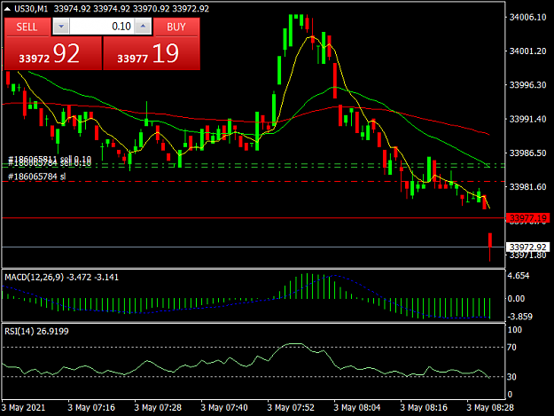Click the 33981.60 price scale label
This screenshot has height=416, width=554.
click(x=528, y=187)
